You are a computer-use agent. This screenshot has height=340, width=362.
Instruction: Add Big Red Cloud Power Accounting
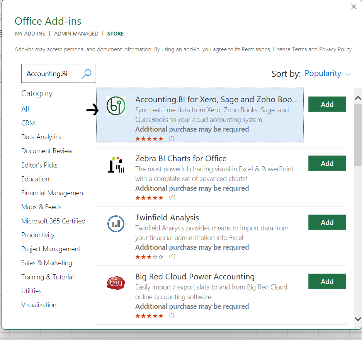(327, 281)
